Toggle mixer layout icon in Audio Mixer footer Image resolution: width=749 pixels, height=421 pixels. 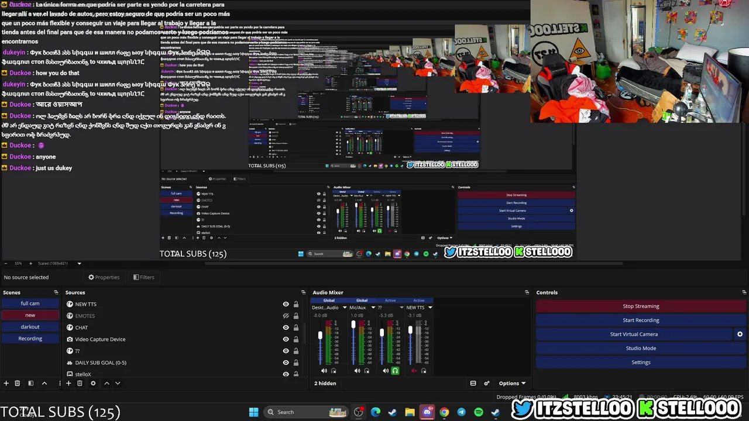(x=473, y=384)
